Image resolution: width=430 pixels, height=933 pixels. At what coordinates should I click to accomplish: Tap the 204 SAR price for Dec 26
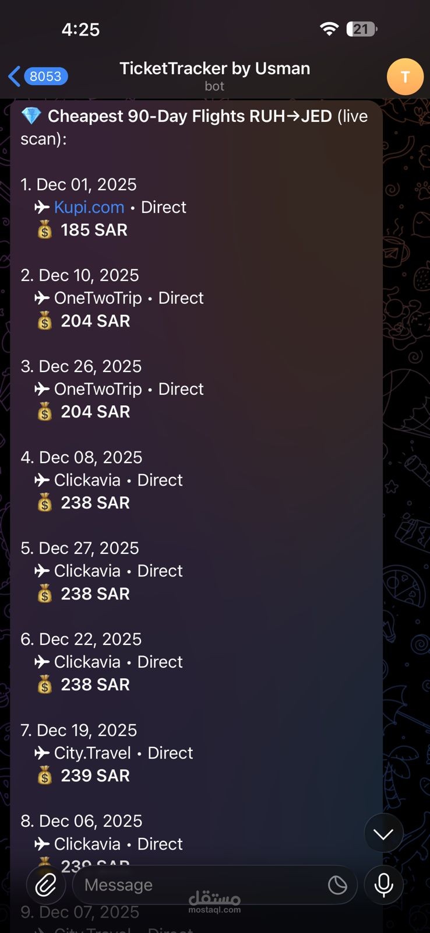(96, 412)
